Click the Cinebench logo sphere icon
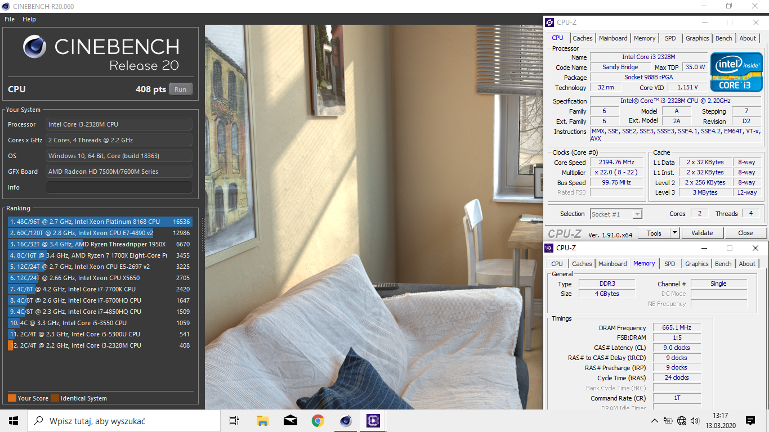 click(35, 47)
